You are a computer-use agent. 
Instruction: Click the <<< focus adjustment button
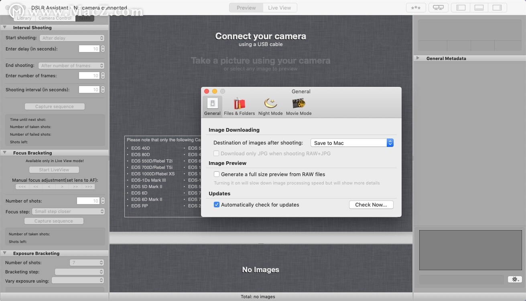pyautogui.click(x=22, y=187)
